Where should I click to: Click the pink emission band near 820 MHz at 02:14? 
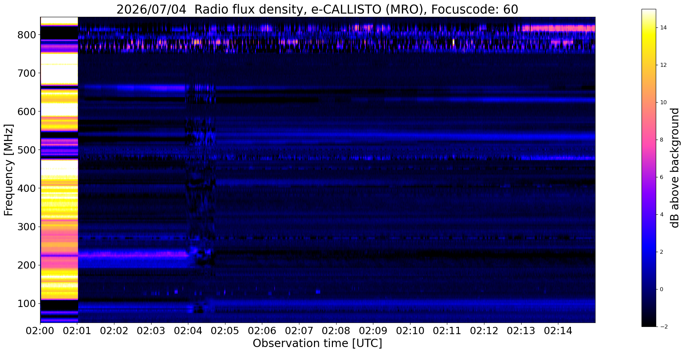558,28
